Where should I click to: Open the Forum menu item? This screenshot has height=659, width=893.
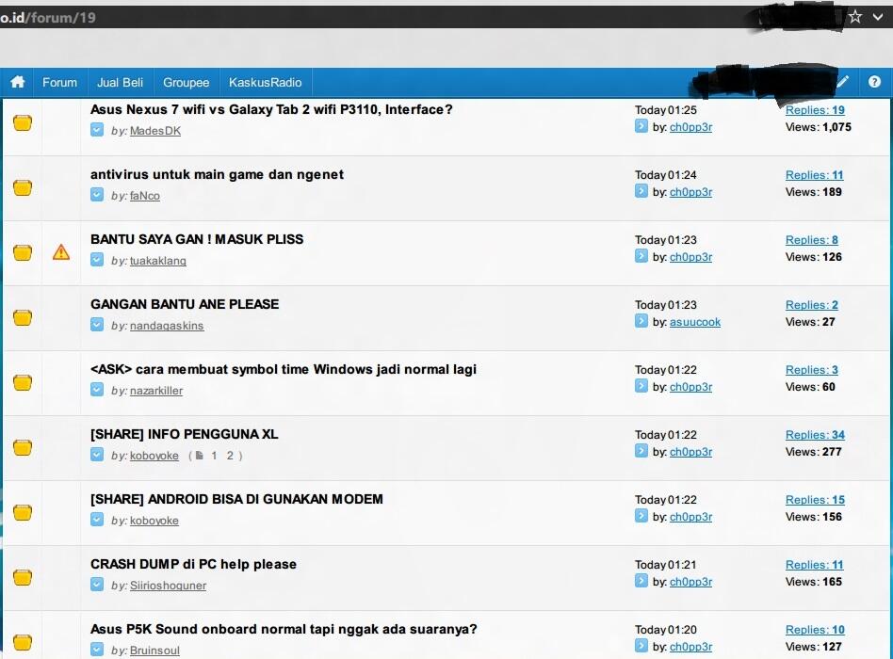[x=59, y=83]
